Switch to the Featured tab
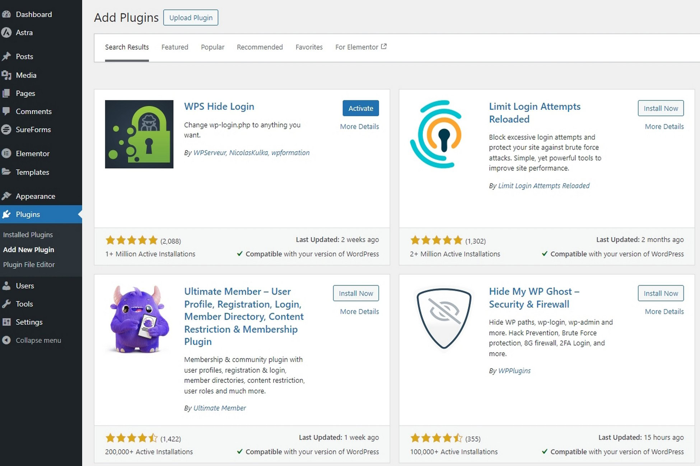This screenshot has height=466, width=700. coord(175,47)
